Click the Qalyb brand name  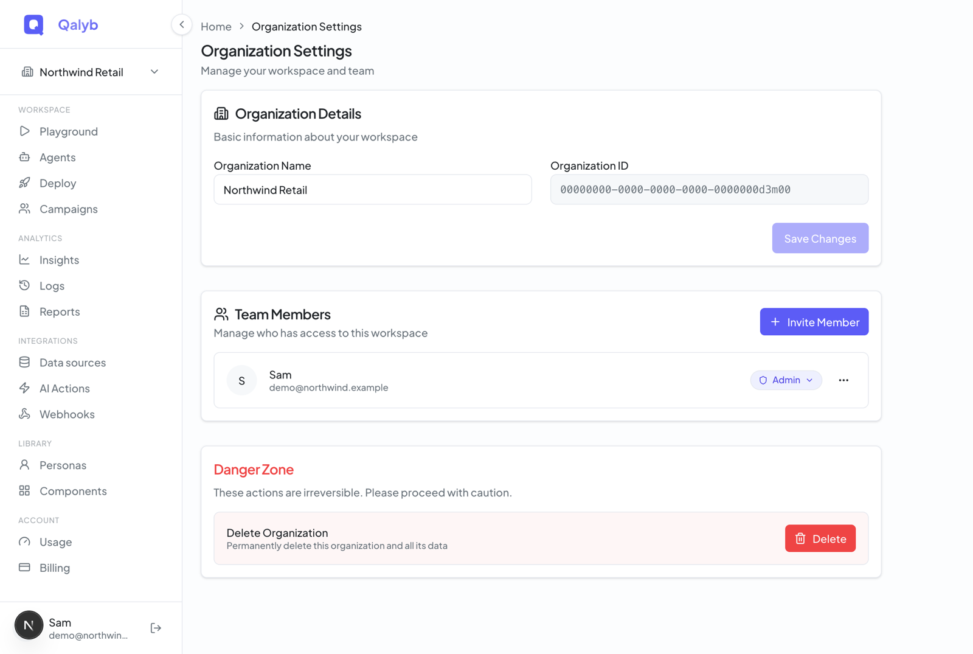pyautogui.click(x=78, y=25)
